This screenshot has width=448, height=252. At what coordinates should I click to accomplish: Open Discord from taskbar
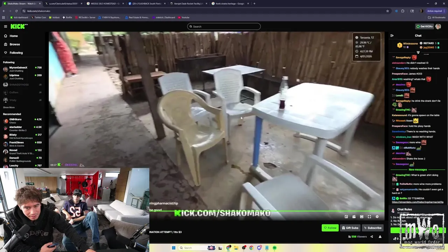pyautogui.click(x=259, y=248)
